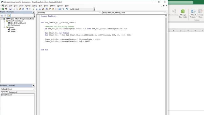Click What-If Analysis in Excel ribbon

(193, 13)
